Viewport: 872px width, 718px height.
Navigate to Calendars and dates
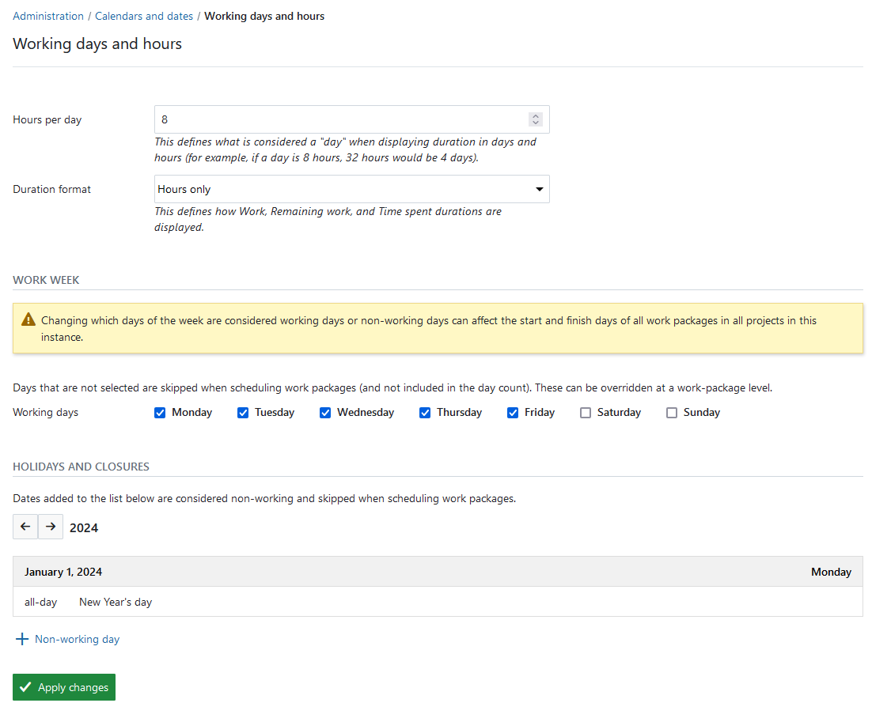(143, 16)
